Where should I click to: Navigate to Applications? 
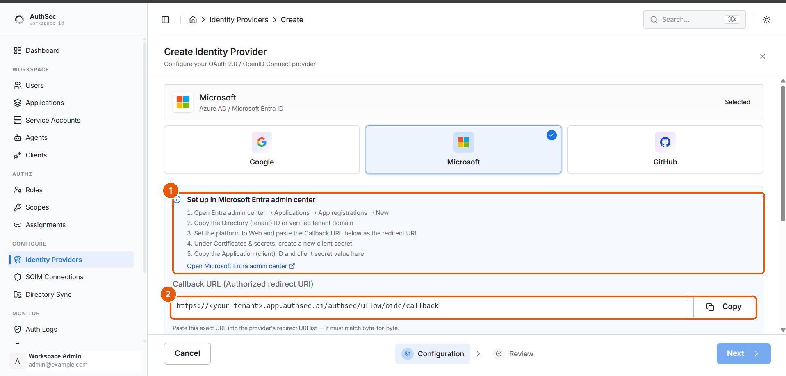[71, 103]
